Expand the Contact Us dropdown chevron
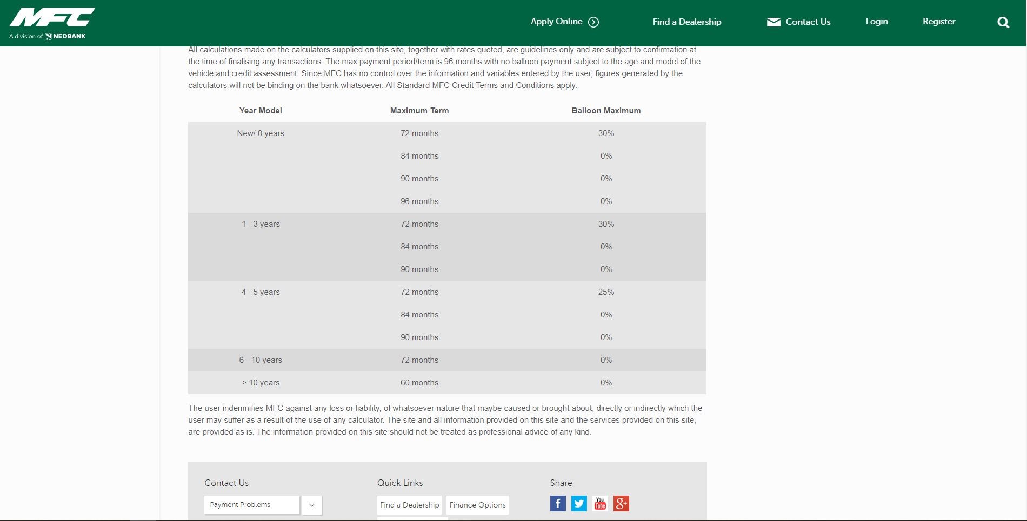1027x521 pixels. click(x=312, y=505)
